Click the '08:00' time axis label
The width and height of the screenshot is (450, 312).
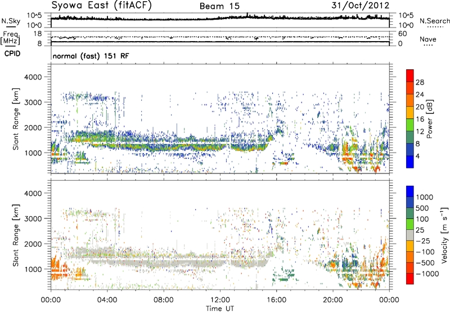click(164, 300)
